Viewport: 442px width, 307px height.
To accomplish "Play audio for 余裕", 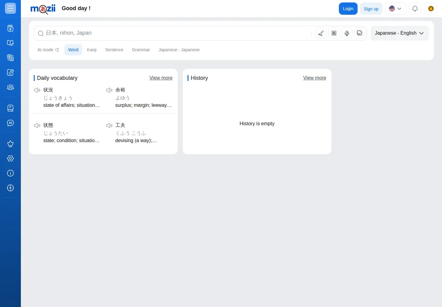I will coord(109,90).
